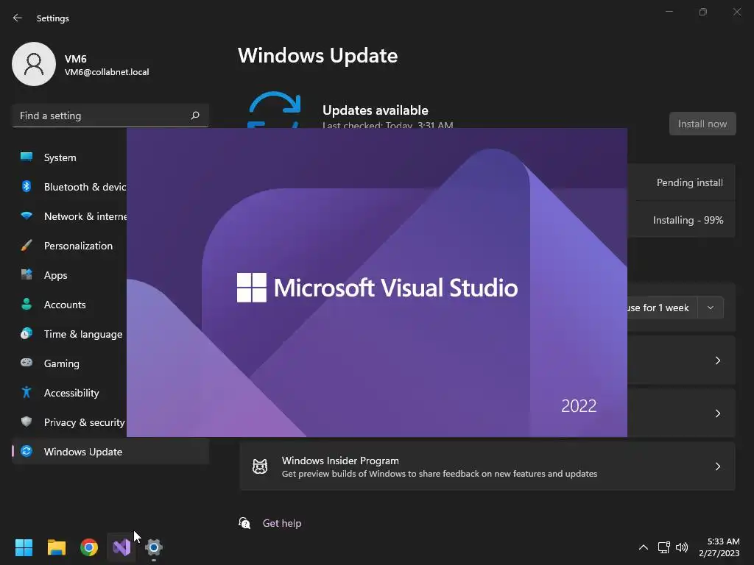This screenshot has width=754, height=565.
Task: Click Visual Studio icon on taskbar
Action: tap(121, 547)
